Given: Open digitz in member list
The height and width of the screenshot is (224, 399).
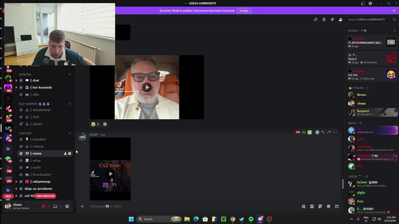Looking at the screenshot, I should tap(373, 193).
